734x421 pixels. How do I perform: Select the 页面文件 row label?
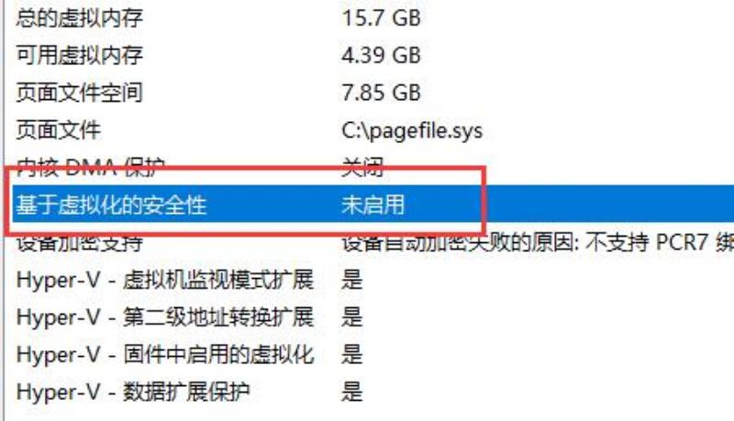(59, 129)
